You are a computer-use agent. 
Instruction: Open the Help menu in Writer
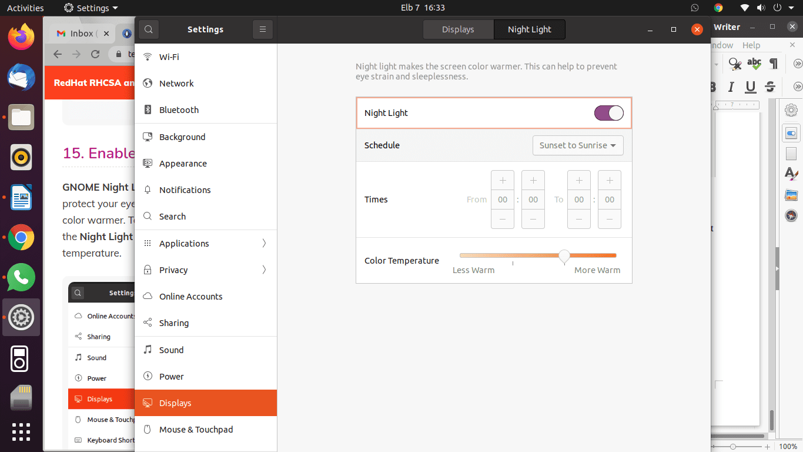(751, 45)
